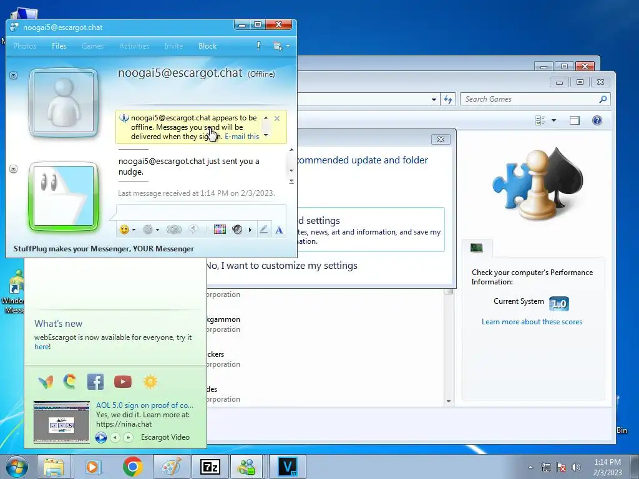
Task: Open Google Chrome from the taskbar
Action: [x=132, y=467]
